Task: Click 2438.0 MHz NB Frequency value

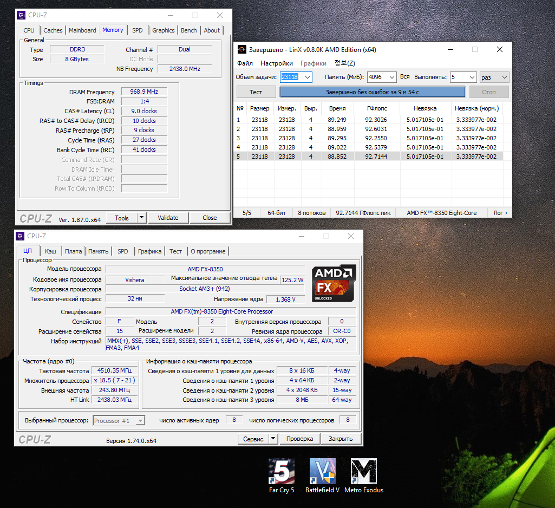Action: click(x=185, y=69)
